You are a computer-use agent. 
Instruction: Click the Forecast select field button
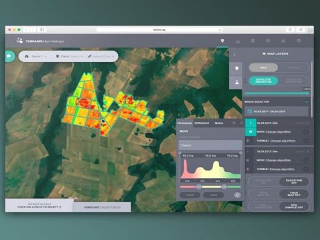pos(102,207)
